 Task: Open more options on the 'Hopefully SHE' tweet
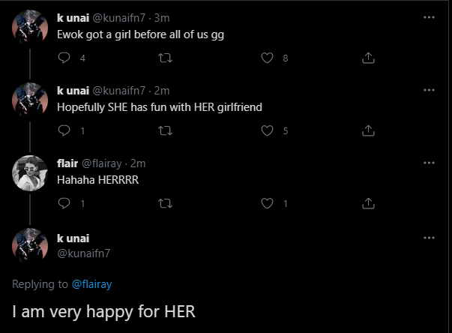[428, 89]
